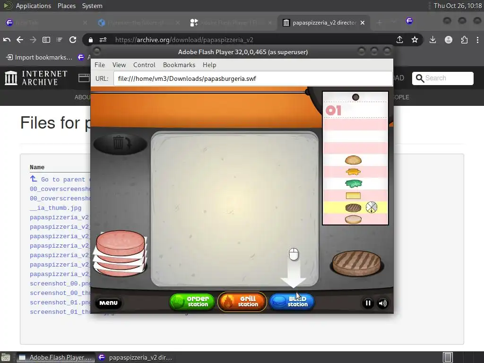The width and height of the screenshot is (484, 363).
Task: Open the Flash Player View menu
Action: (119, 65)
